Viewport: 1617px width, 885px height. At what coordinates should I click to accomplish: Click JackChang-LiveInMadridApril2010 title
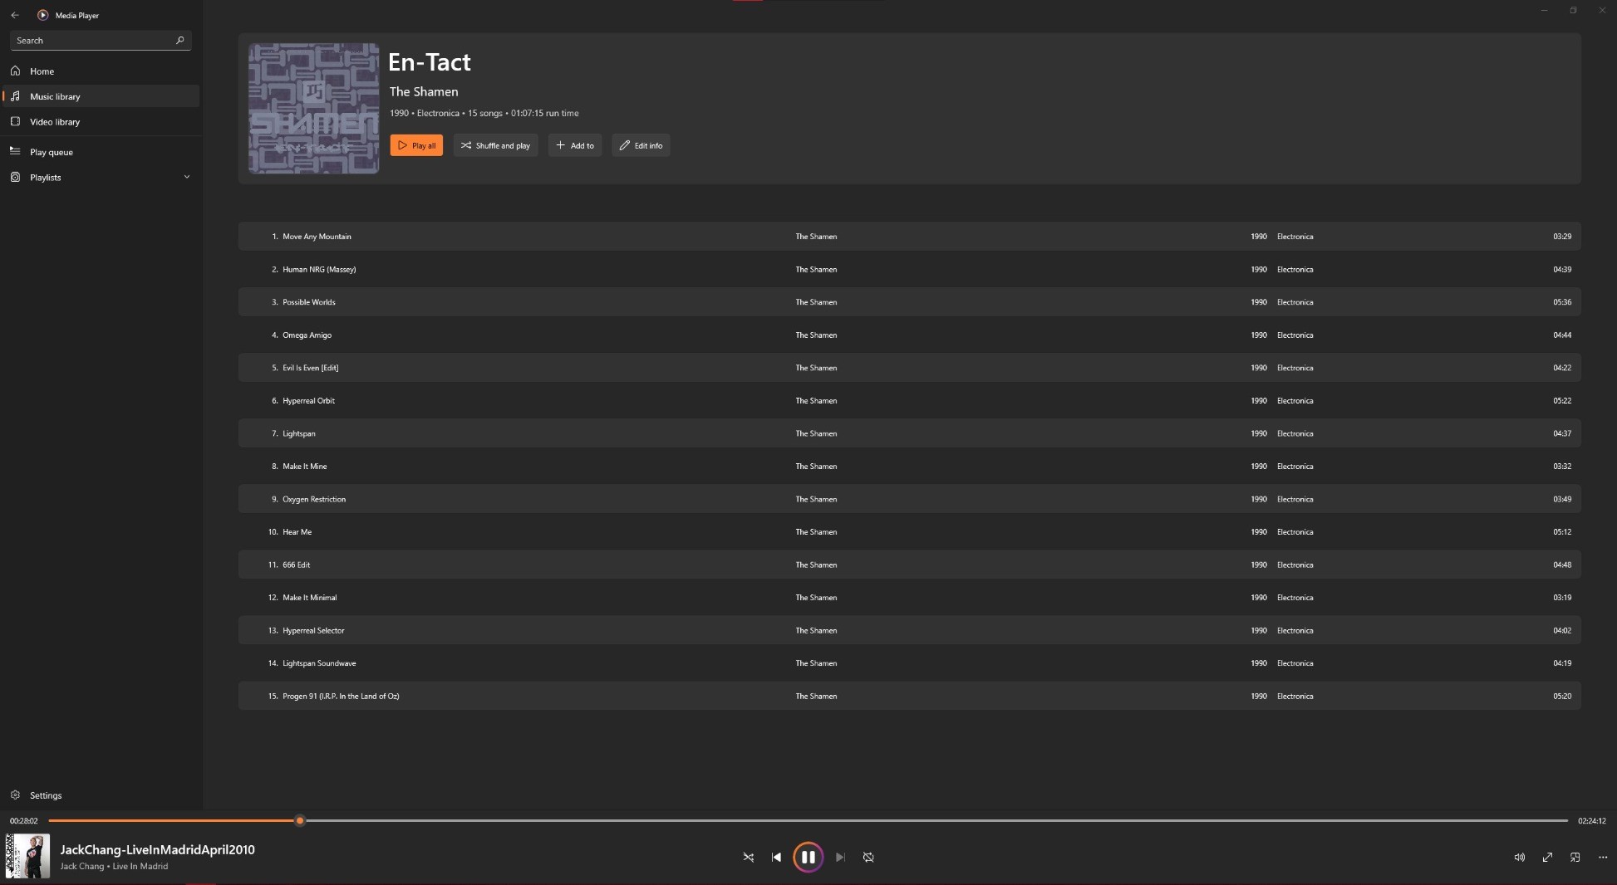tap(157, 849)
